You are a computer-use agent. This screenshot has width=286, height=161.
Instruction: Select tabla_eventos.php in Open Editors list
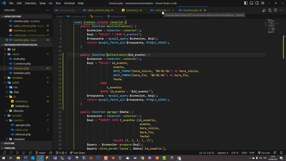coord(26,26)
